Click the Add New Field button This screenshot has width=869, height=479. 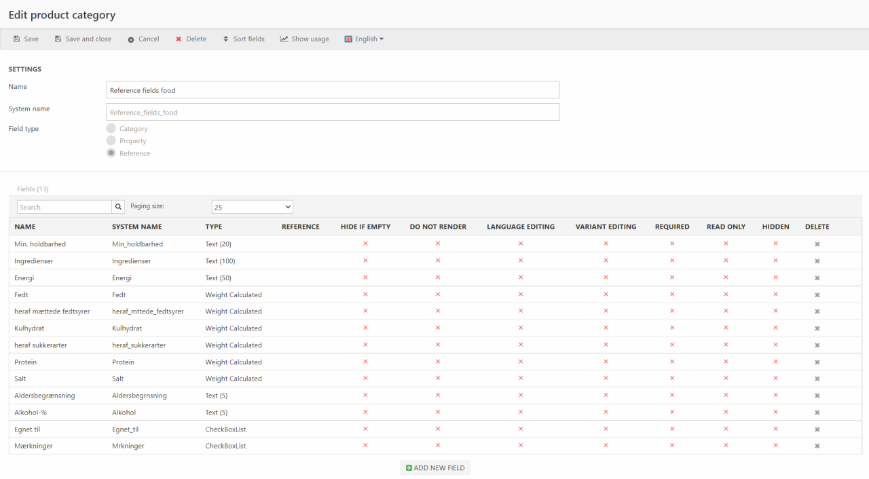[x=435, y=468]
